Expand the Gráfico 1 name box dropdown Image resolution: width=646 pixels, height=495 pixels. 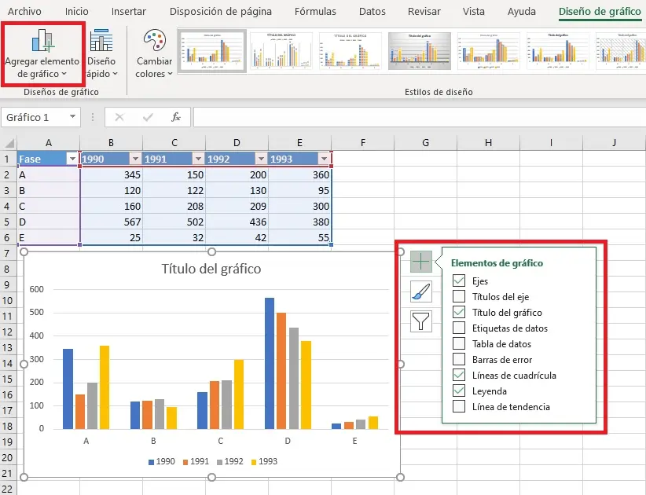(72, 117)
